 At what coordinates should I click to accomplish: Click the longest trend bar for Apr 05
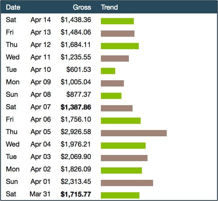pyautogui.click(x=134, y=133)
